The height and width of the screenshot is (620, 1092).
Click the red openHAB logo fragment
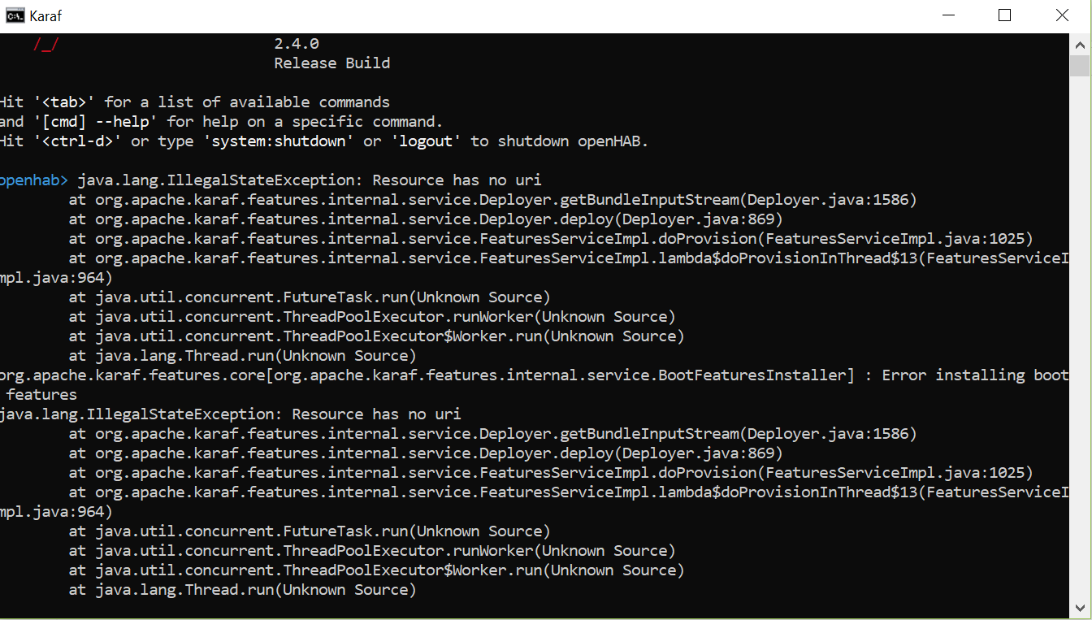(x=46, y=45)
